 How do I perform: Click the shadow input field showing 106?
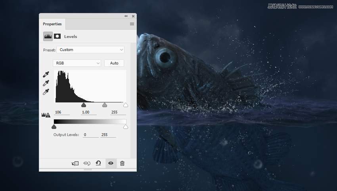[x=61, y=112]
